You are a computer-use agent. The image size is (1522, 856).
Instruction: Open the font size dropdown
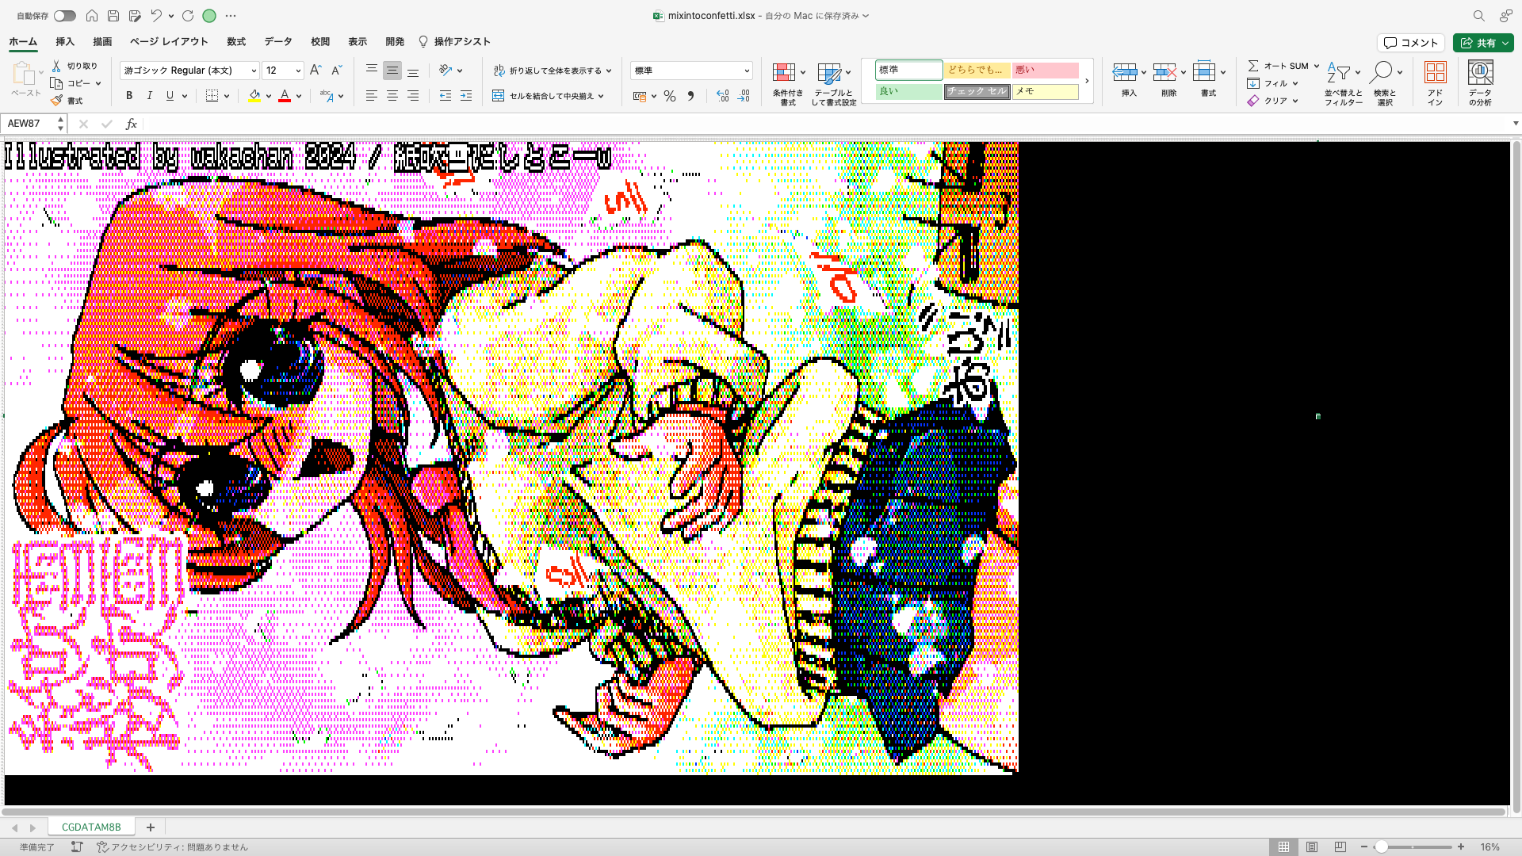point(298,71)
